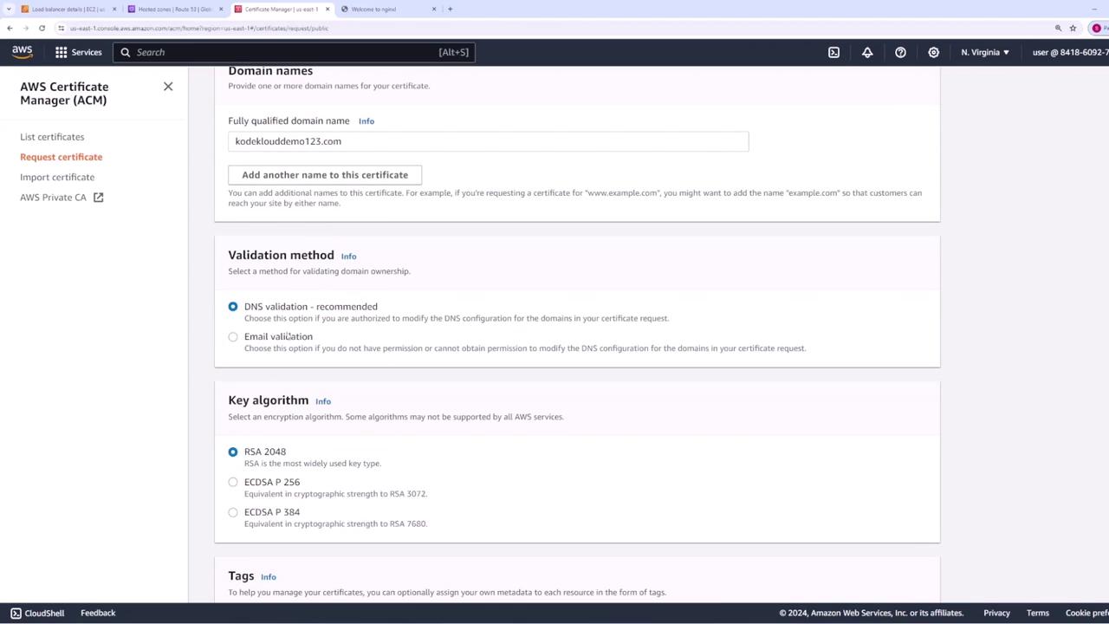Select DNS validation - recommended
1109x624 pixels.
click(x=233, y=307)
